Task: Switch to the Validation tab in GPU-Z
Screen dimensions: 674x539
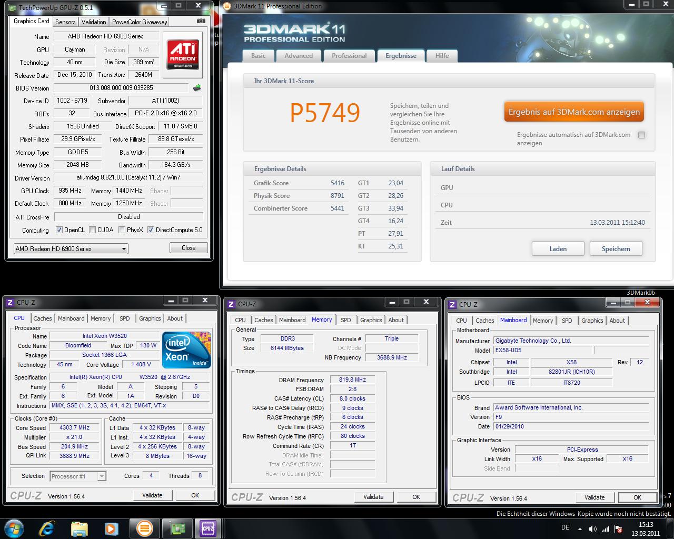Action: 94,22
